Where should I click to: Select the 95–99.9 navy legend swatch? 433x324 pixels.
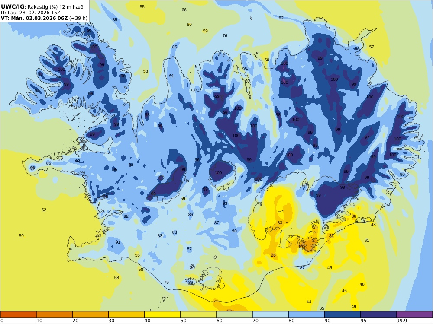(378, 314)
